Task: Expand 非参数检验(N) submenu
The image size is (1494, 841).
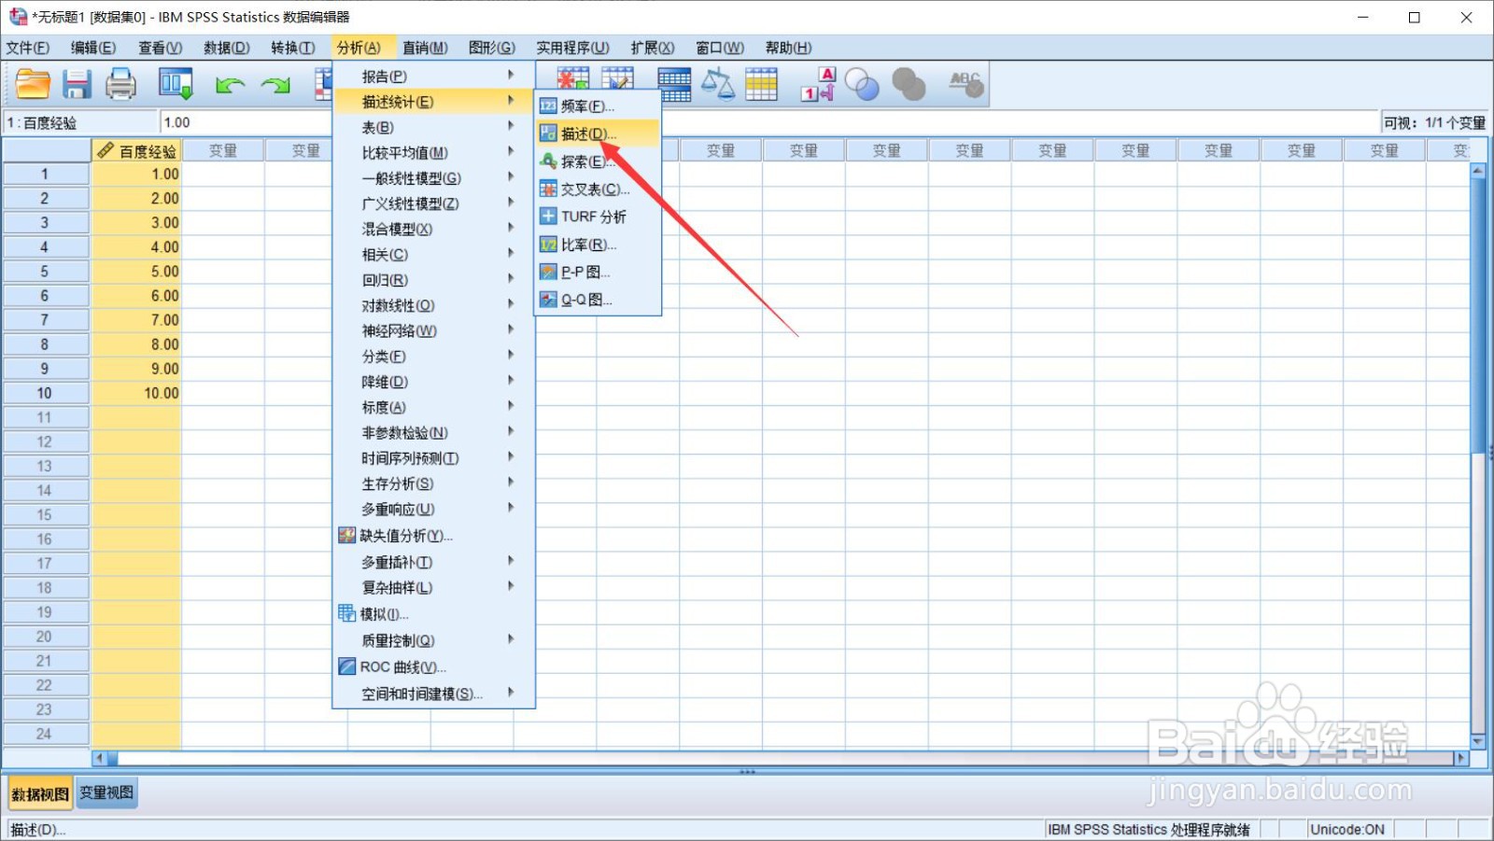Action: pos(433,432)
